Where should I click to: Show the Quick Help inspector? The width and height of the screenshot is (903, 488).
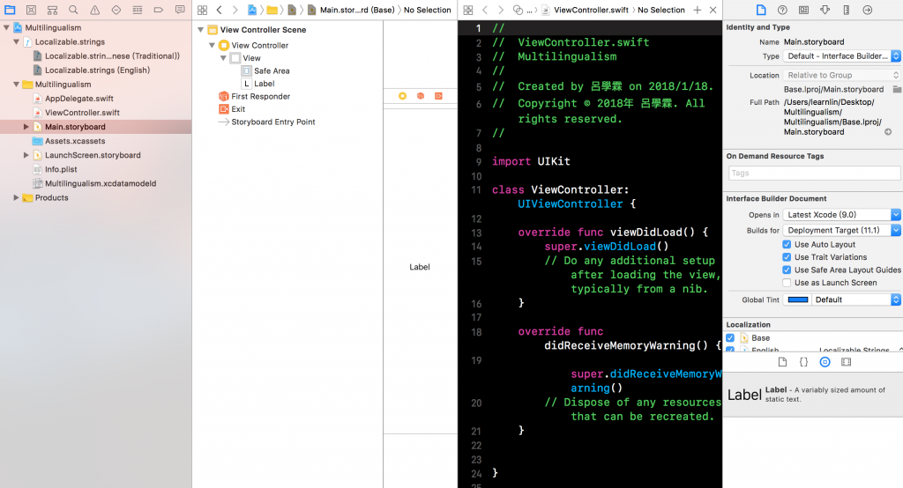click(782, 10)
